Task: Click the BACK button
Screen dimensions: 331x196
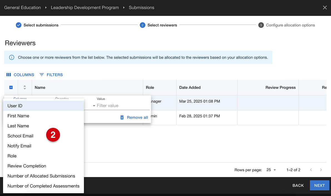Action: pos(298,185)
